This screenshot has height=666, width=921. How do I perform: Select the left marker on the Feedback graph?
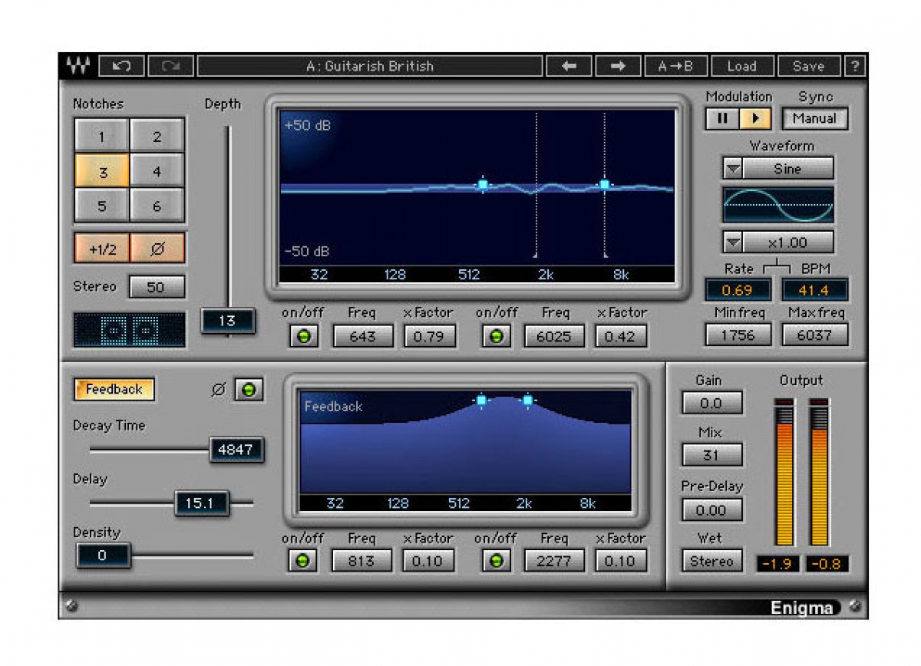(481, 400)
